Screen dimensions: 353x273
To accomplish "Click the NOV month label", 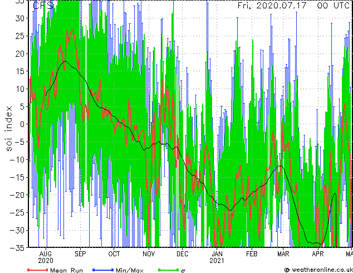I will [149, 254].
